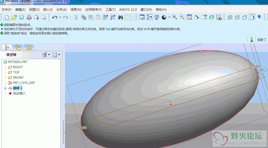Open the undo history dropdown arrow
The image size is (268, 148).
coord(60,17)
